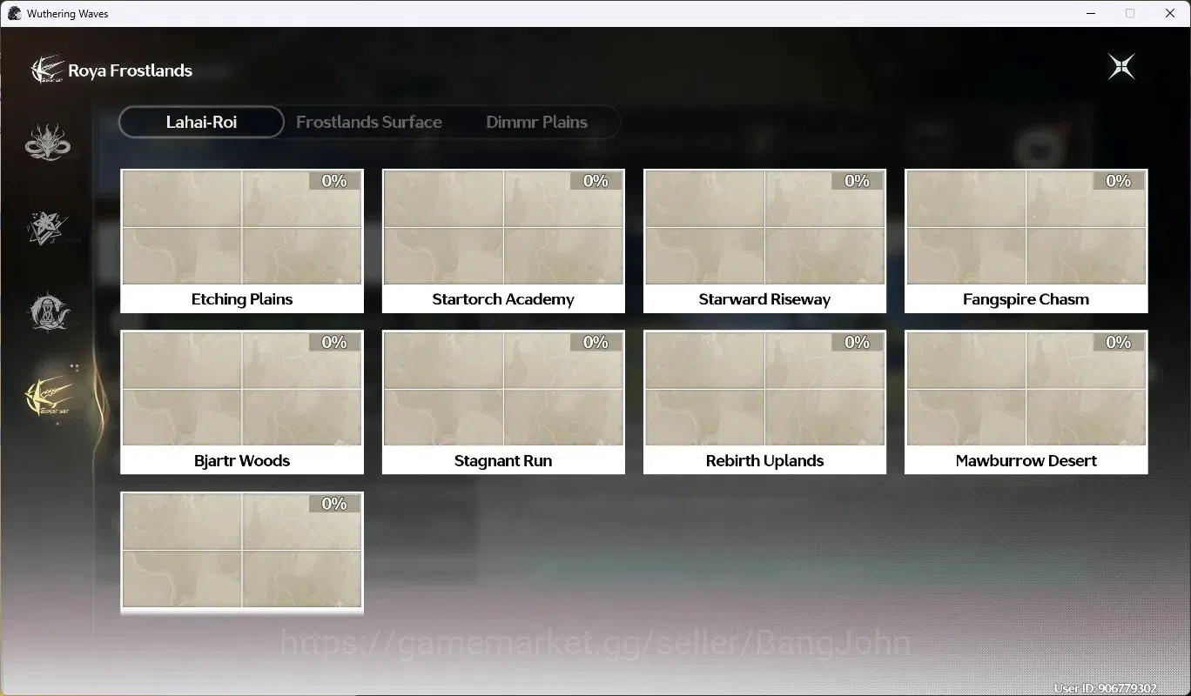Select the Startorch Academy area card

pyautogui.click(x=503, y=241)
